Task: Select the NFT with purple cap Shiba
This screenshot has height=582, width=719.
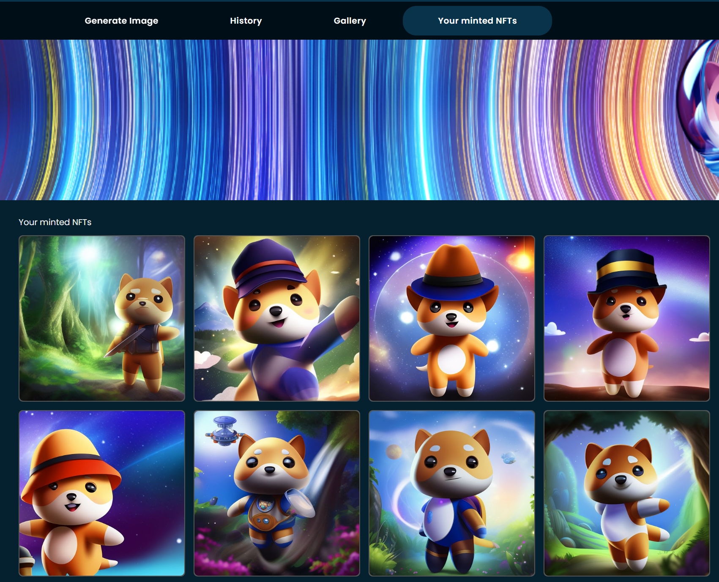Action: point(276,318)
